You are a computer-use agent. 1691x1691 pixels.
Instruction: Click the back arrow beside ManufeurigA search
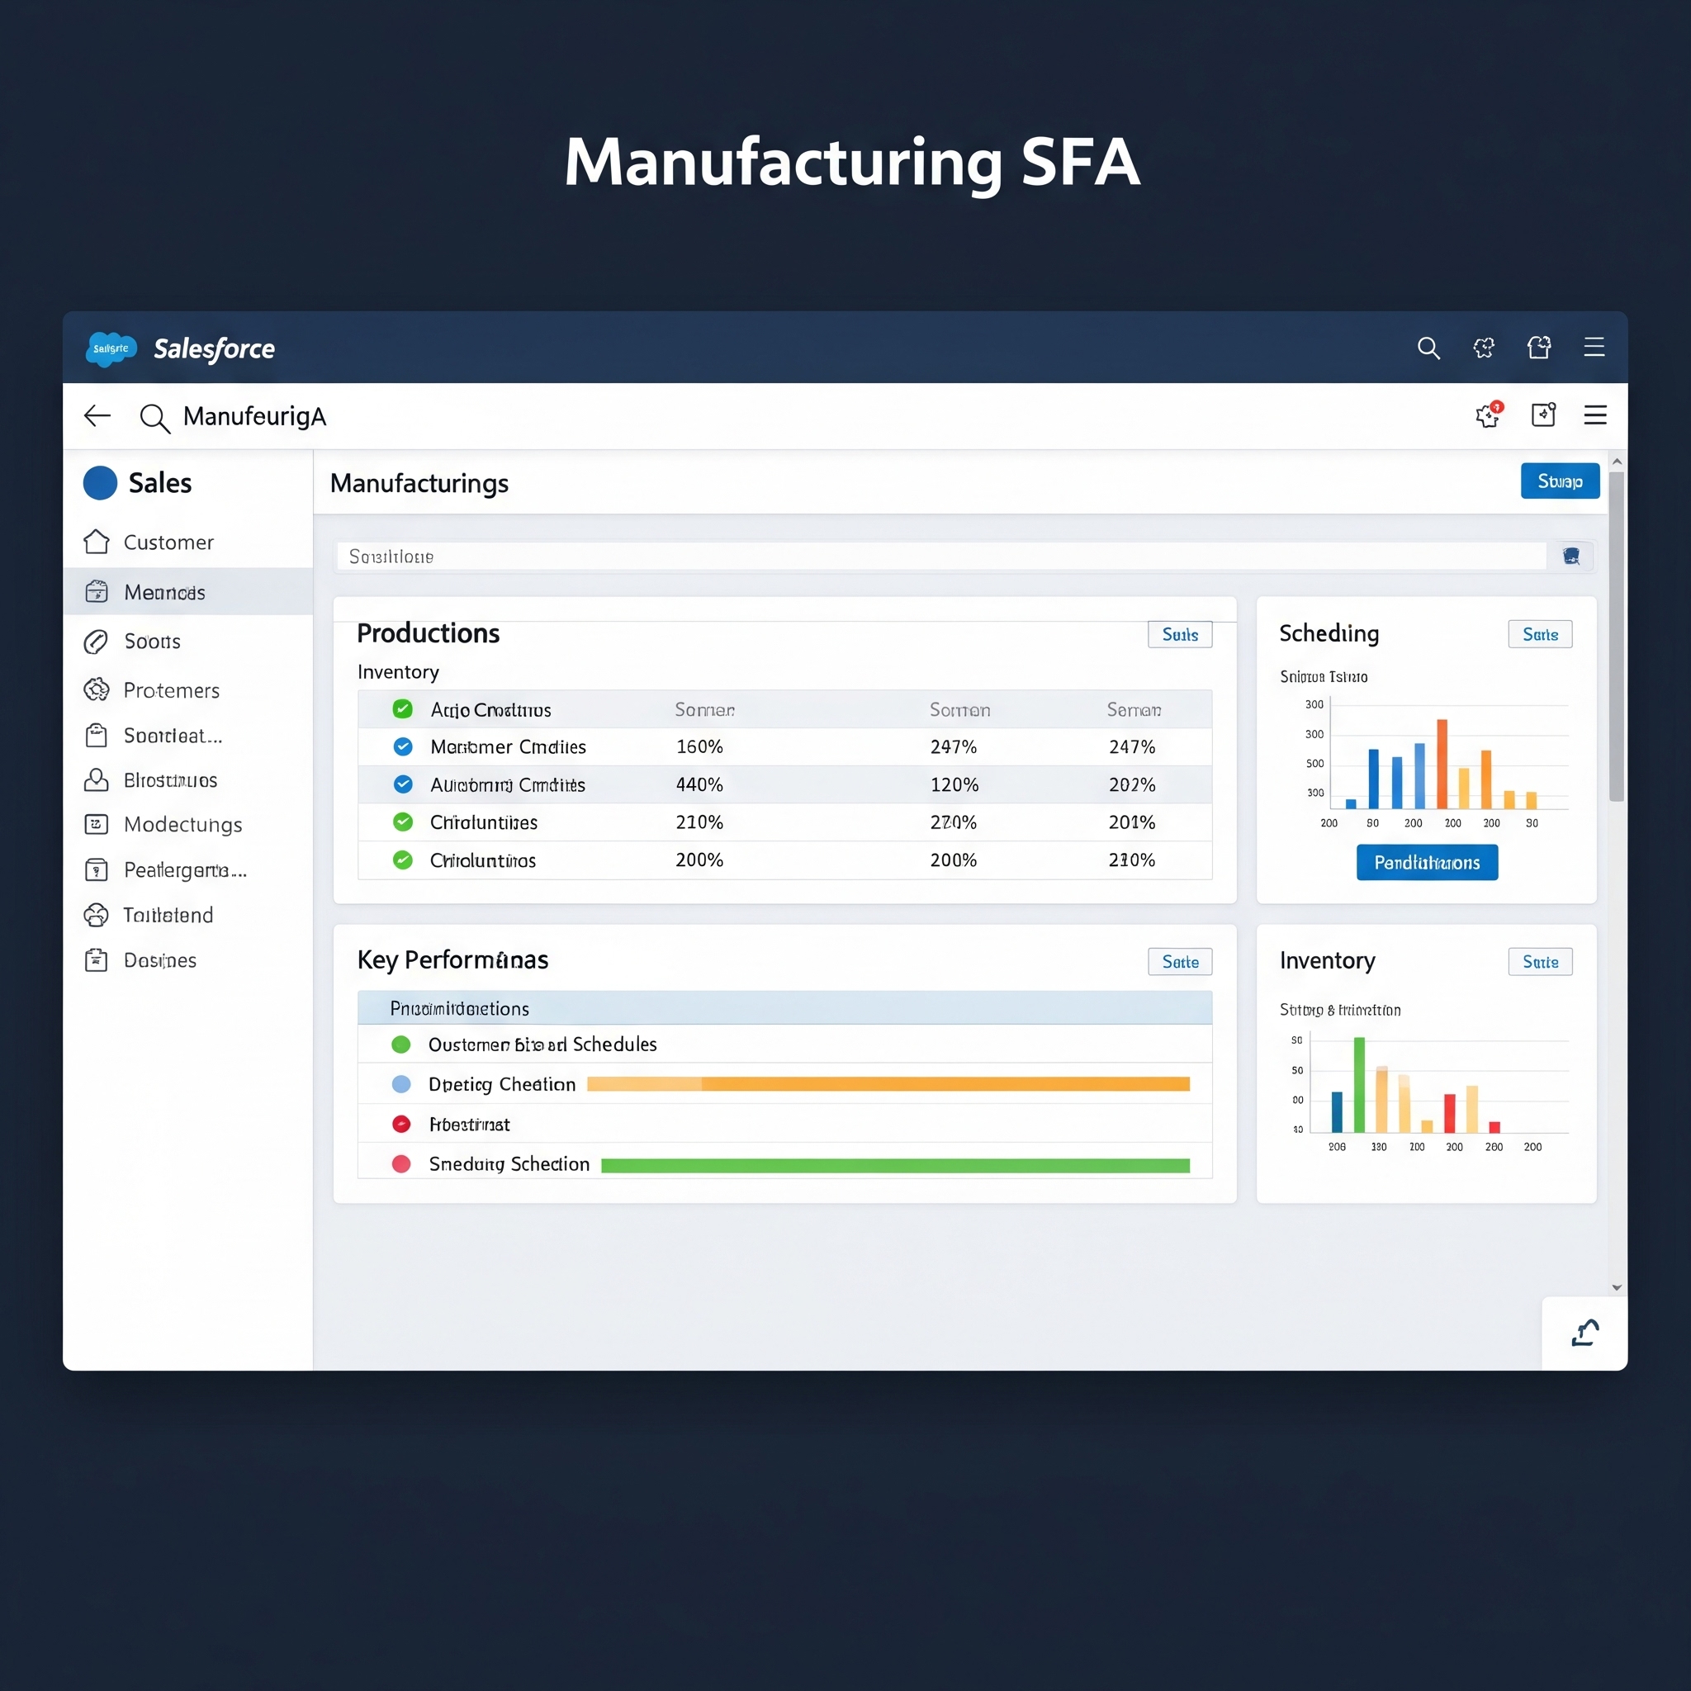coord(97,416)
